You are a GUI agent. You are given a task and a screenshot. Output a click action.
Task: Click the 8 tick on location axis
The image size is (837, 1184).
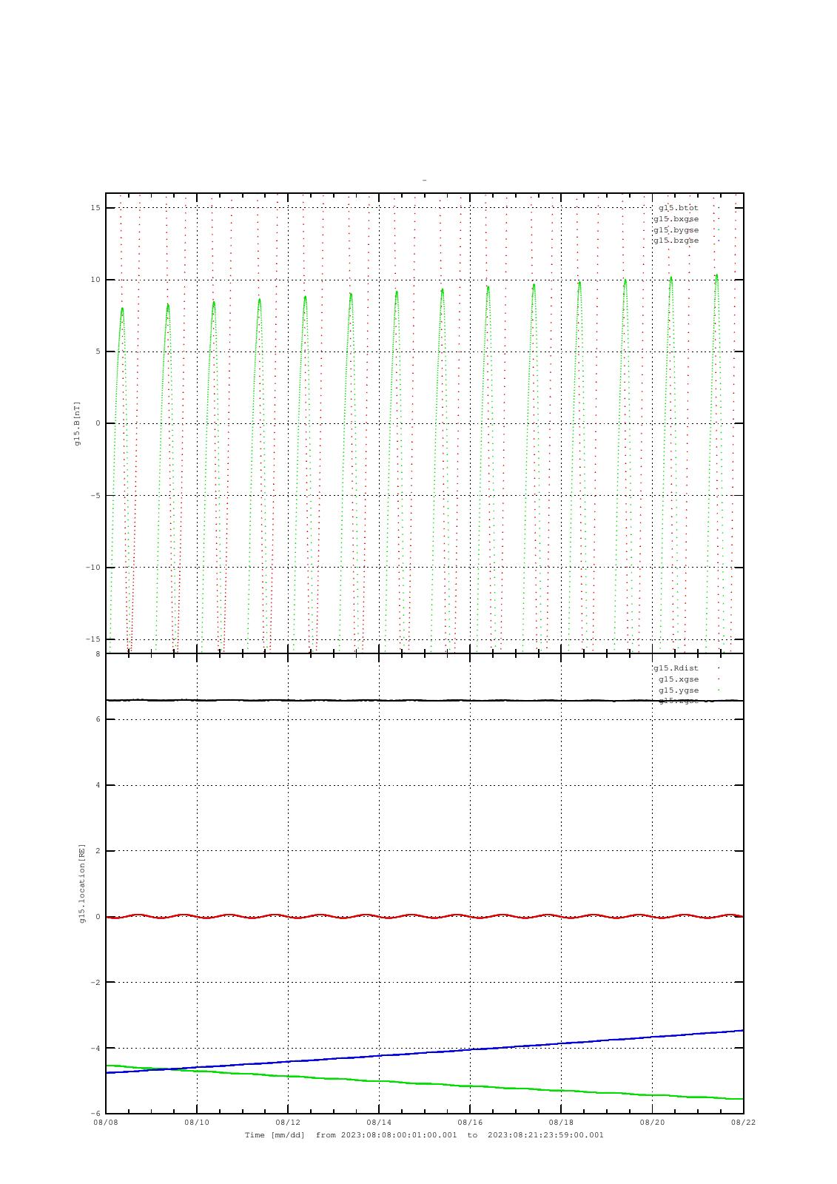(x=98, y=654)
